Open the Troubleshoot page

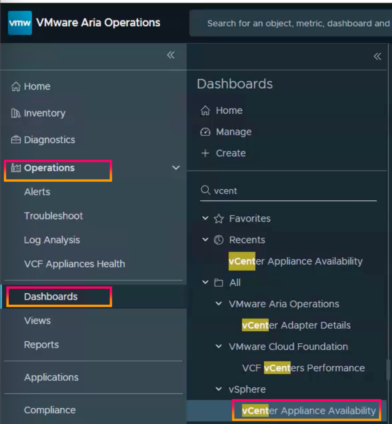tap(53, 216)
